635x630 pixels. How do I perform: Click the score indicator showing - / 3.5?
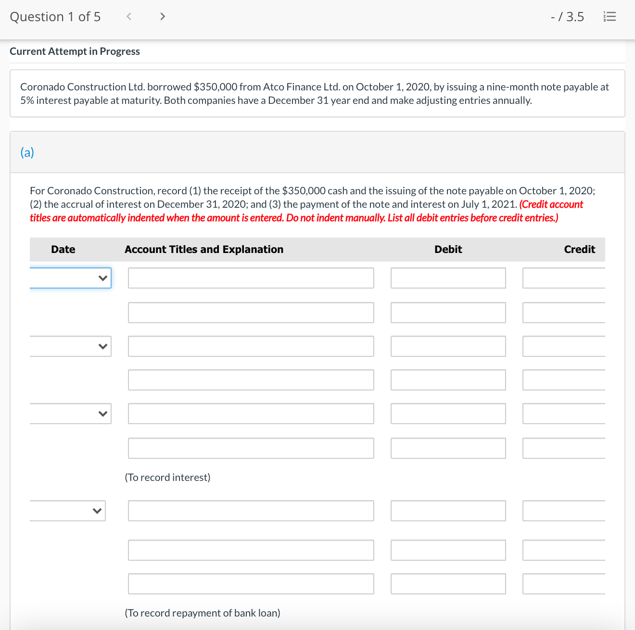(568, 16)
